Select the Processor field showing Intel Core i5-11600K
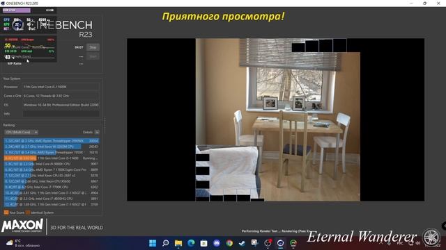This screenshot has width=446, height=250. coord(61,87)
